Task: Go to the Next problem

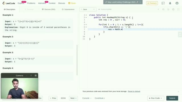Action: click(x=73, y=98)
